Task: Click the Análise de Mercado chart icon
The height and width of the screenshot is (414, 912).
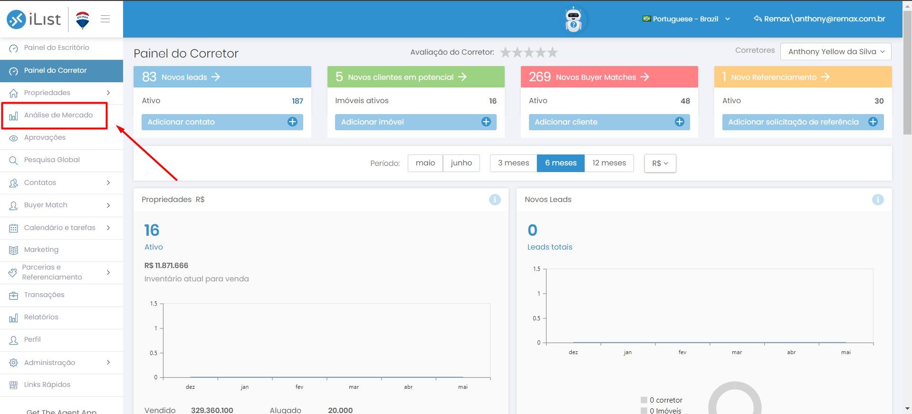Action: pyautogui.click(x=14, y=116)
